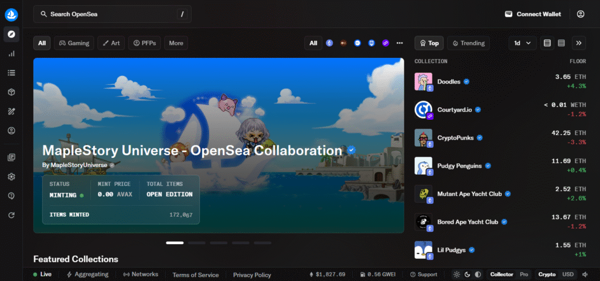Open the CryptoPunks collection thumbnail

pos(423,138)
